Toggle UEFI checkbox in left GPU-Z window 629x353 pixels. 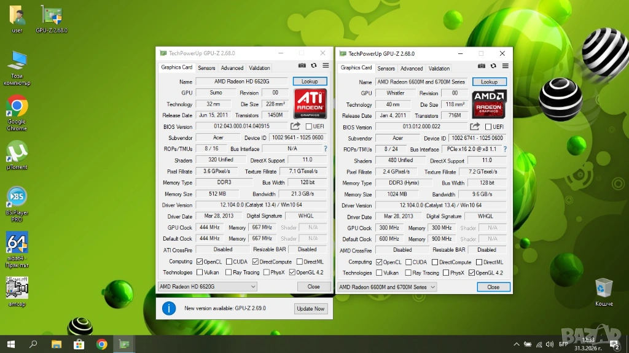(x=309, y=126)
